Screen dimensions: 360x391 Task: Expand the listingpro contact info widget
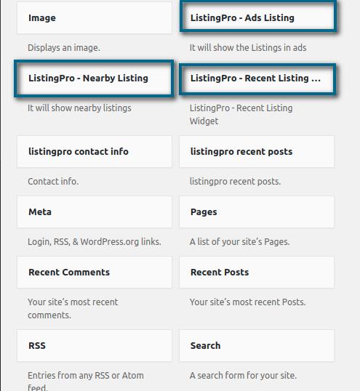click(95, 152)
